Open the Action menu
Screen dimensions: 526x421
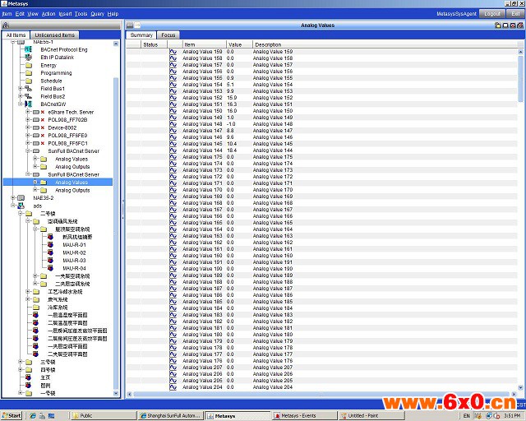[48, 14]
